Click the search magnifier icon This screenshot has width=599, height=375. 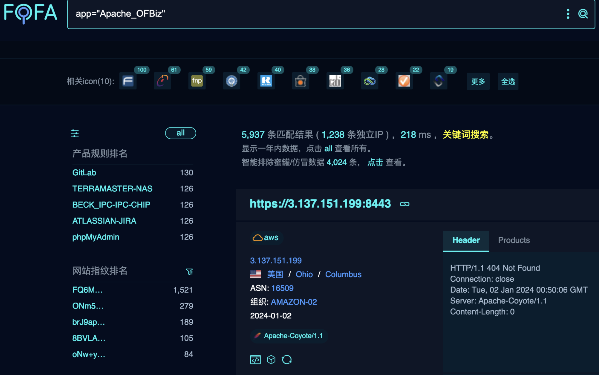pyautogui.click(x=583, y=14)
